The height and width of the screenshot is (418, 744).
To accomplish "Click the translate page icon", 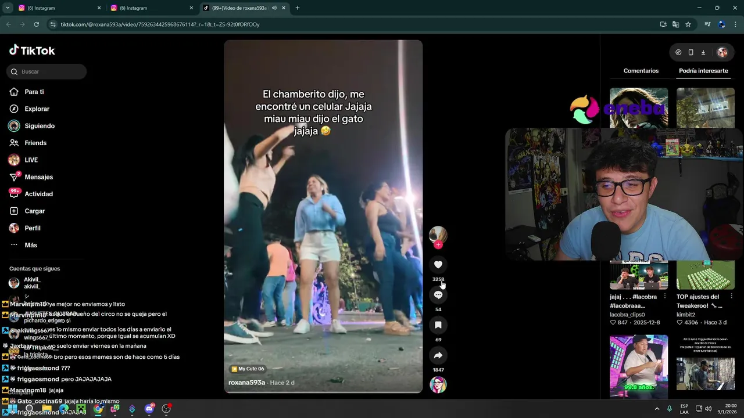I will [675, 24].
